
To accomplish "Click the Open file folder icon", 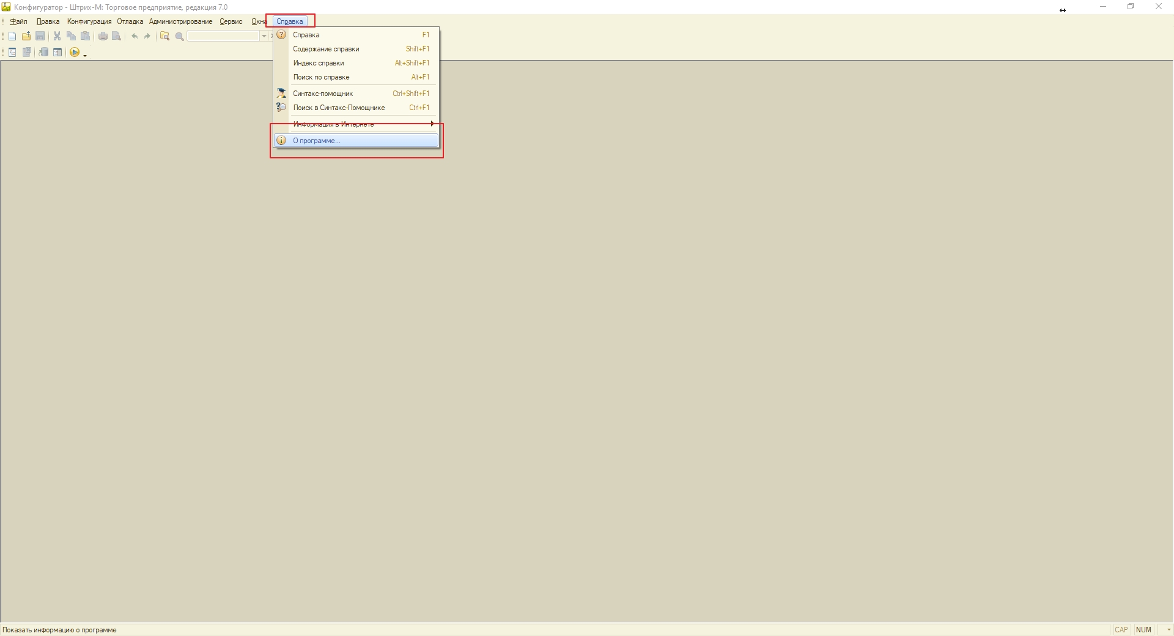I will 26,36.
